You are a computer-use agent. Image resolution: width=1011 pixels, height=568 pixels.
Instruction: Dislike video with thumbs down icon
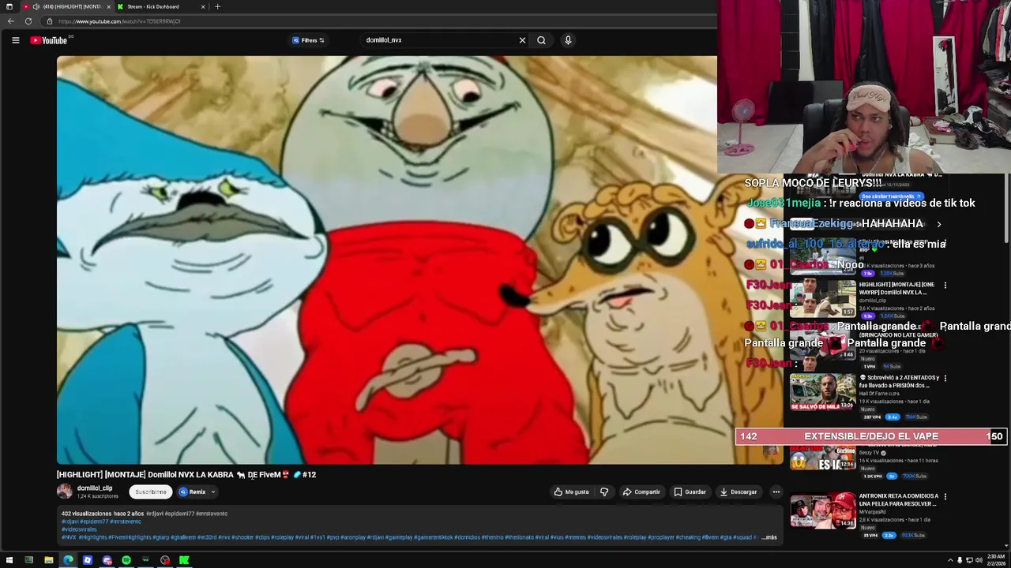[x=604, y=491]
